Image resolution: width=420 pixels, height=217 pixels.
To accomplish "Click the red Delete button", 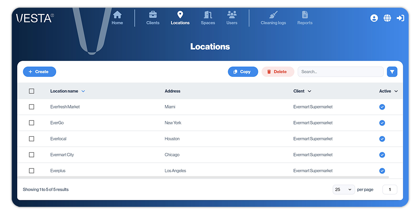I will (x=278, y=72).
